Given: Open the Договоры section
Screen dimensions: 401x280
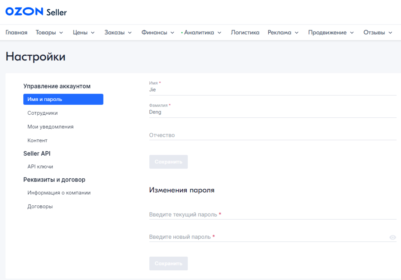Looking at the screenshot, I should tap(40, 206).
